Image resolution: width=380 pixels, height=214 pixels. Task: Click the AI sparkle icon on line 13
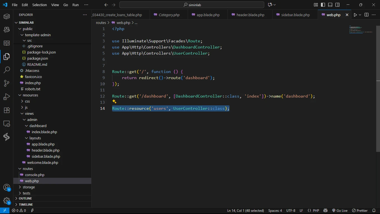coord(114,102)
